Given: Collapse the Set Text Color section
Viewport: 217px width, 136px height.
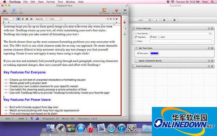Looking at the screenshot, I should [136, 48].
